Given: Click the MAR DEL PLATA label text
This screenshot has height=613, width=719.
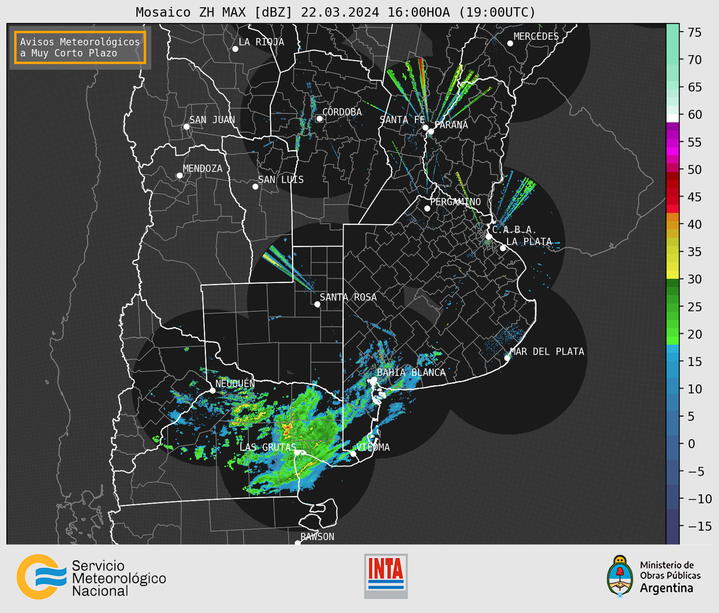Looking at the screenshot, I should click(547, 352).
